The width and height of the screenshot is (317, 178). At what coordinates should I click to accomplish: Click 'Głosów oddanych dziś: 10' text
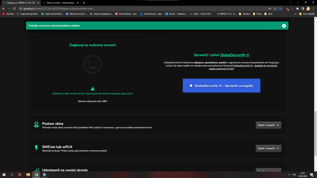[93, 101]
